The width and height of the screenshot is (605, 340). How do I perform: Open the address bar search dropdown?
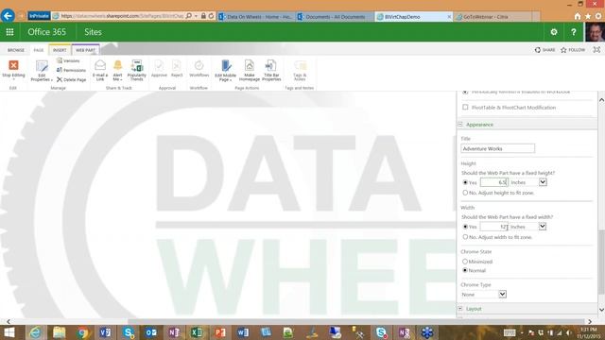(x=196, y=16)
